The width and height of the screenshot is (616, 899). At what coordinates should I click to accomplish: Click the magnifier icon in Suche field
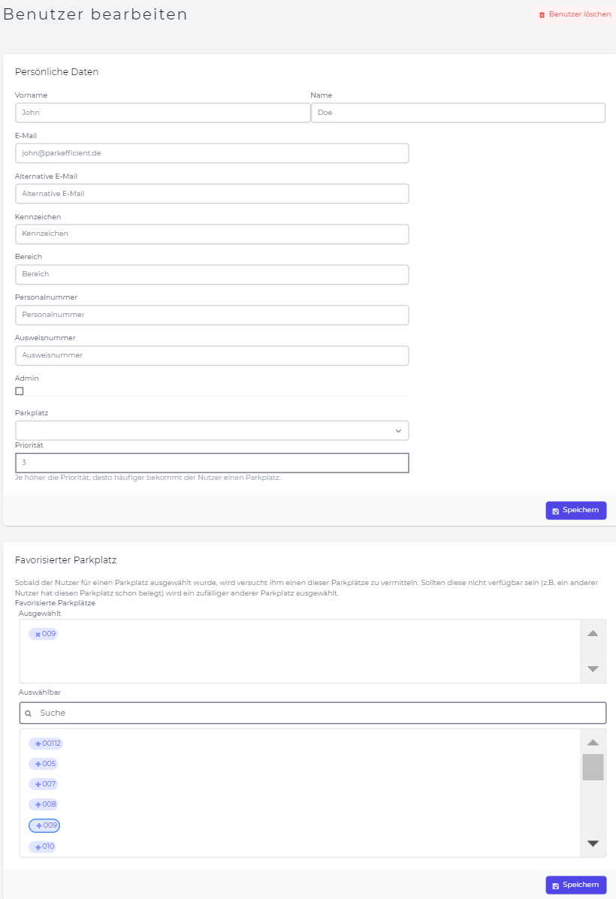(x=28, y=713)
